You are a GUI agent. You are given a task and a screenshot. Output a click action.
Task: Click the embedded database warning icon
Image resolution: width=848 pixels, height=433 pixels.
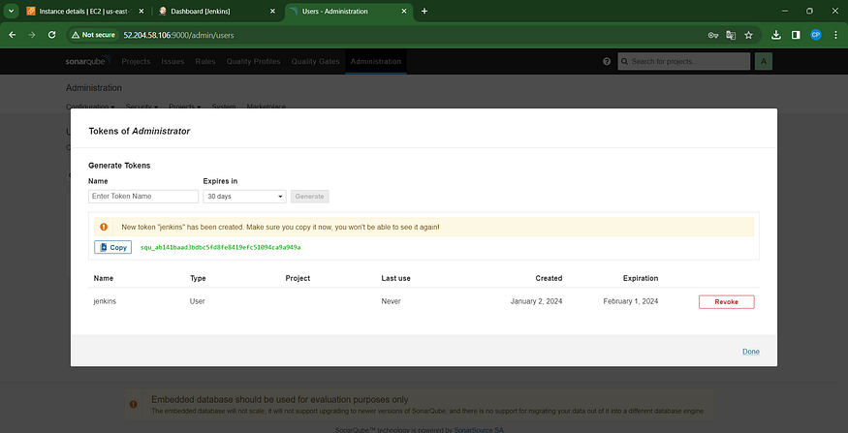click(133, 404)
